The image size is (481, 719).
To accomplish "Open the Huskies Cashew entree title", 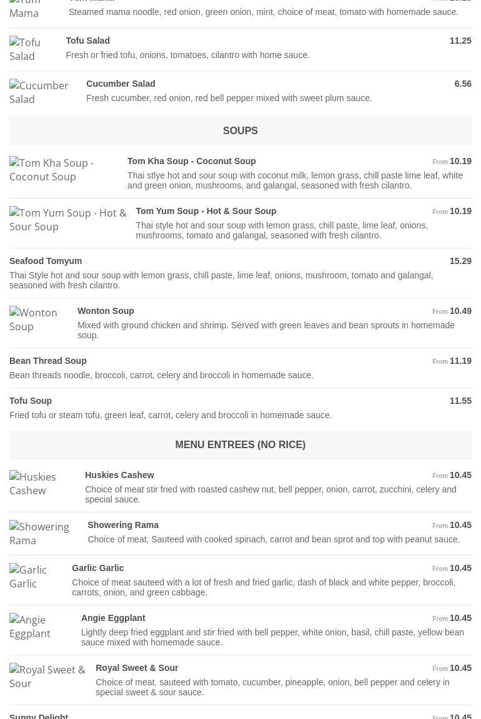I will (119, 475).
